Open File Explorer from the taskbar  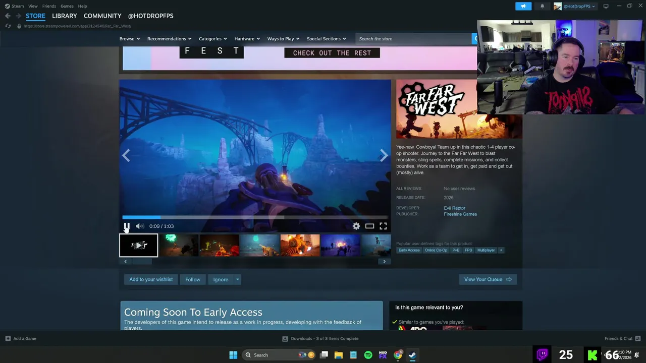click(339, 355)
